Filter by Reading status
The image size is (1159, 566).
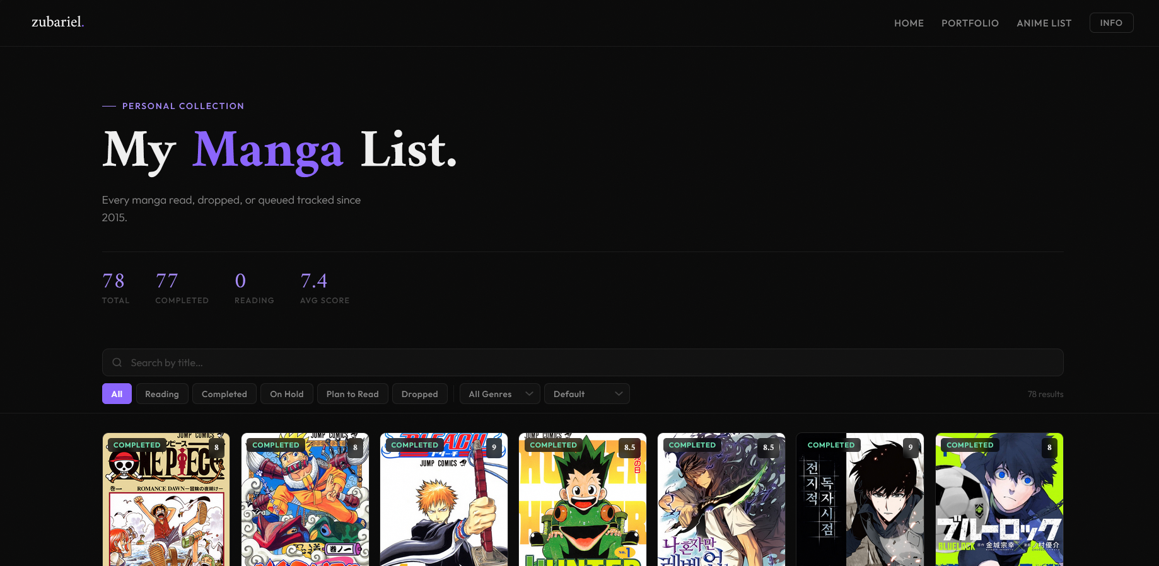[162, 394]
